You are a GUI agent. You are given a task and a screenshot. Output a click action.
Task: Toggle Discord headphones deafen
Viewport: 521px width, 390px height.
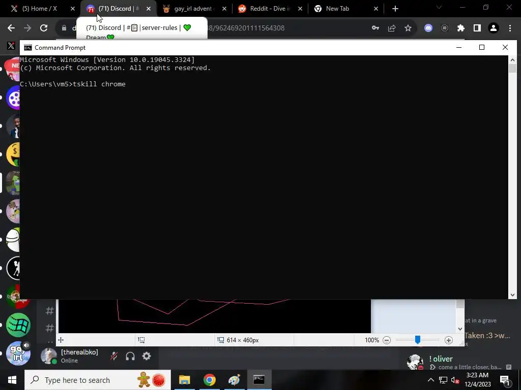click(130, 356)
